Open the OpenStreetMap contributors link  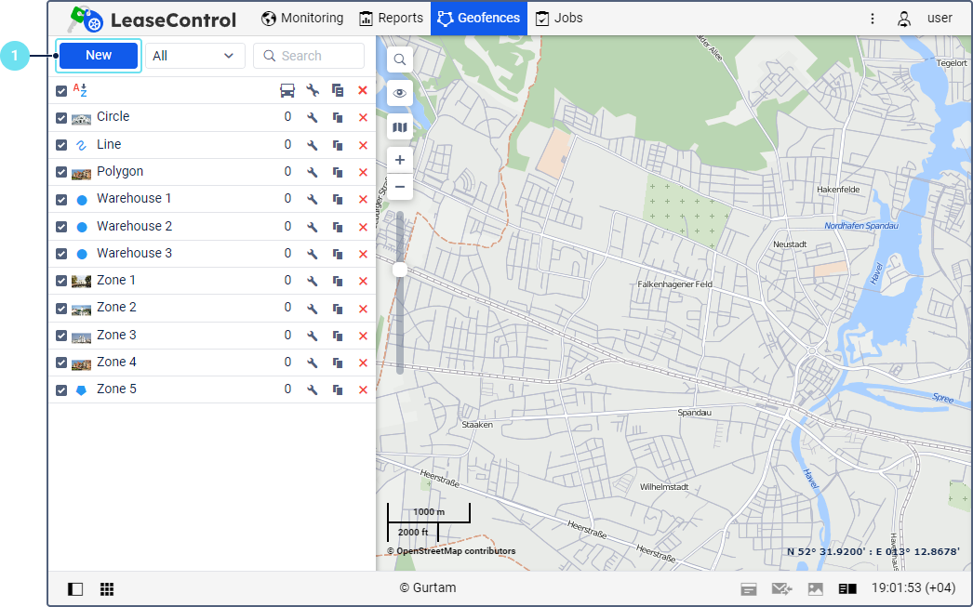(456, 550)
